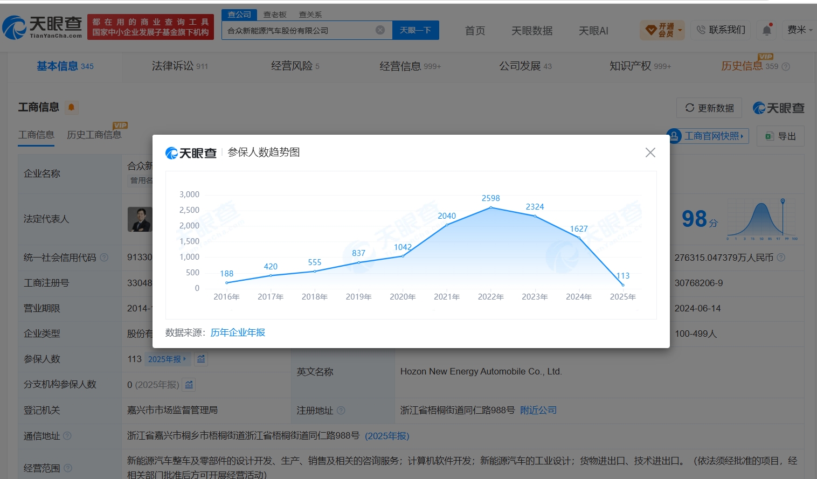This screenshot has height=479, width=817.
Task: Expand the 费米 user account menu
Action: (800, 30)
